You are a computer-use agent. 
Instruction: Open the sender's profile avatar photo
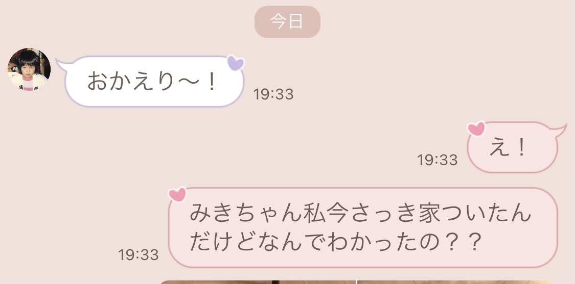click(x=29, y=69)
